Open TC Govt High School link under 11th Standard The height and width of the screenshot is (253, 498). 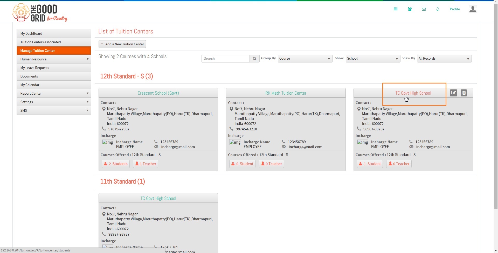point(158,198)
